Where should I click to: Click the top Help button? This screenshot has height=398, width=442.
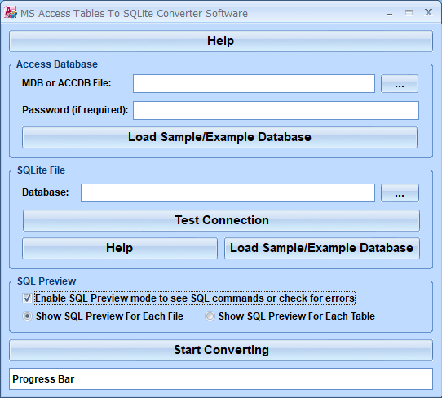point(221,41)
